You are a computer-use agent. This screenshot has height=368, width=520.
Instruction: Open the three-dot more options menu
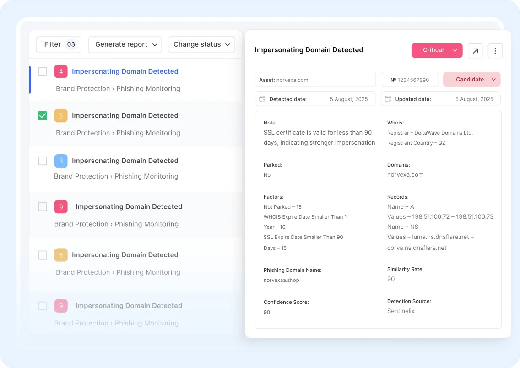coord(495,51)
